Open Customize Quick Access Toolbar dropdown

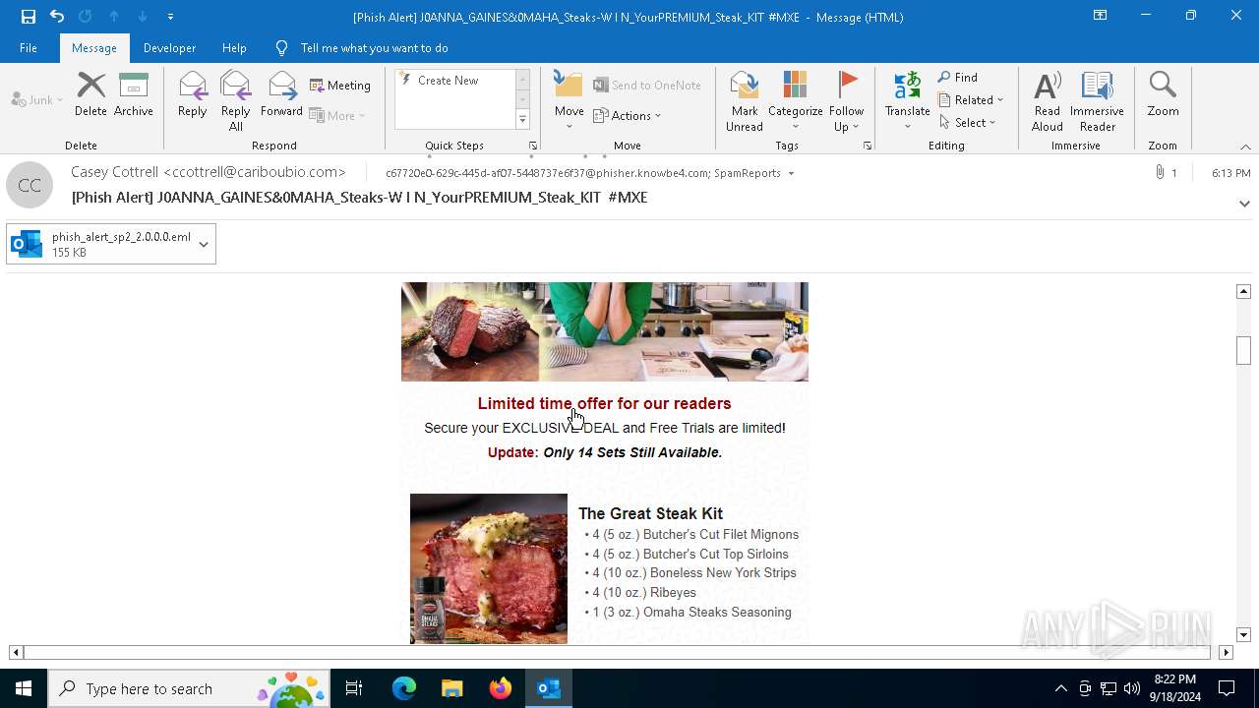tap(170, 17)
